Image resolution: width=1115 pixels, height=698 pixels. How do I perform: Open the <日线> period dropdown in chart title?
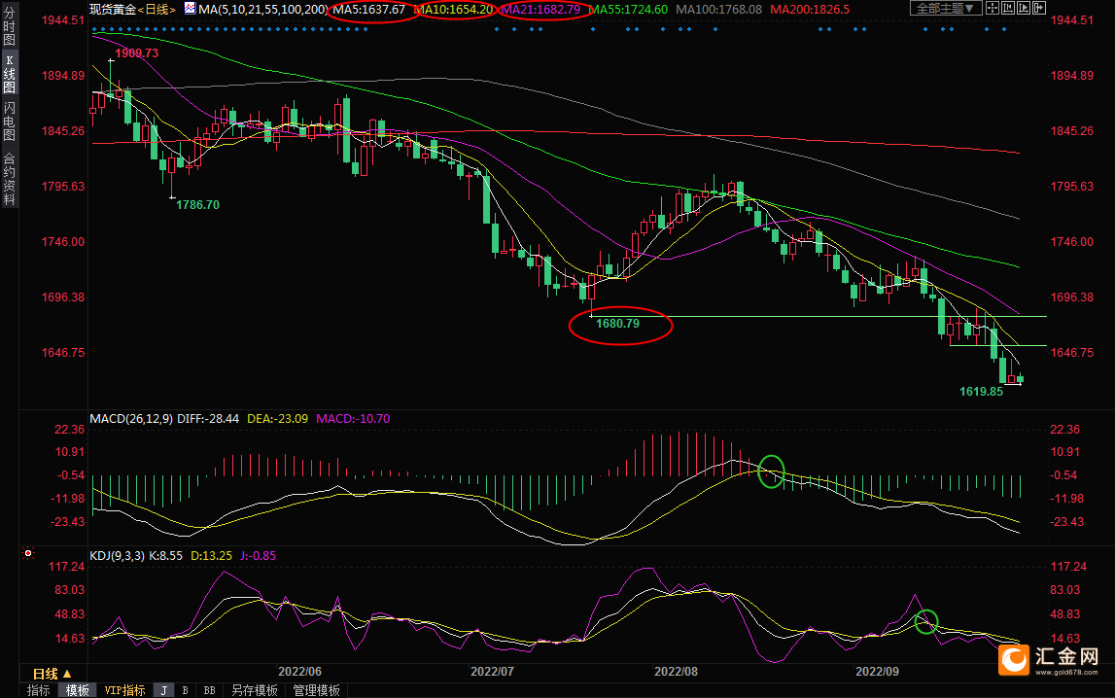pyautogui.click(x=157, y=9)
